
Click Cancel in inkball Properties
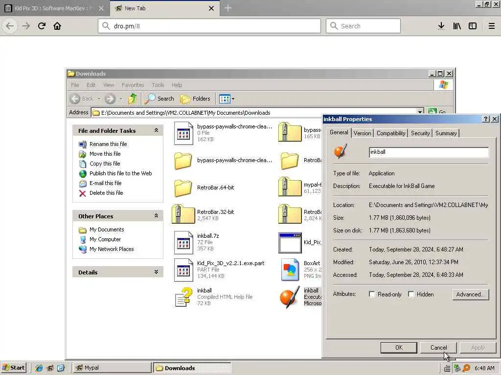pyautogui.click(x=438, y=348)
